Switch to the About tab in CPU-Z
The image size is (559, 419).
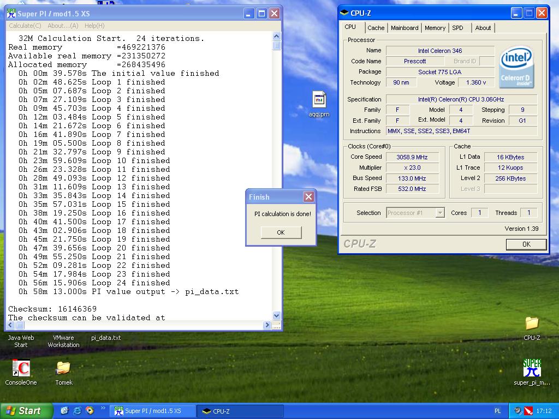pyautogui.click(x=483, y=28)
